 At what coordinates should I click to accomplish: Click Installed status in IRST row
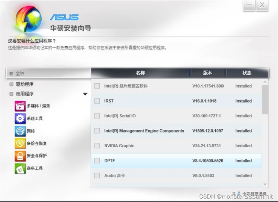pos(244,101)
